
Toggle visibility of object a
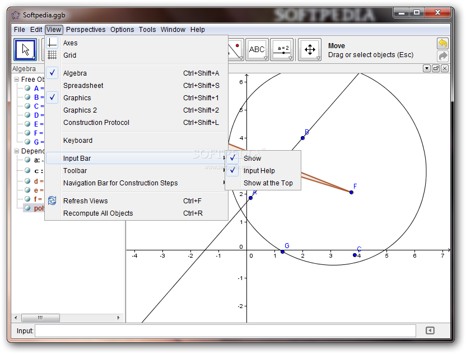coord(27,160)
